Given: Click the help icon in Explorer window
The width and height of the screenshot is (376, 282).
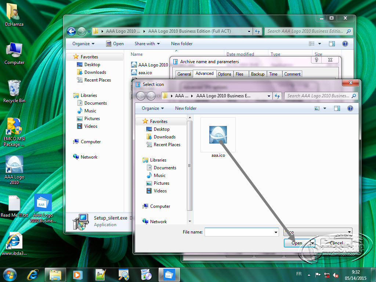Looking at the screenshot, I should [x=345, y=44].
